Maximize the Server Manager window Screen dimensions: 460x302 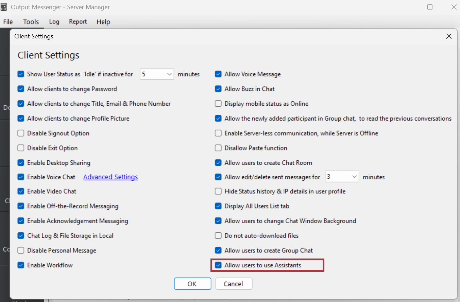(430, 7)
